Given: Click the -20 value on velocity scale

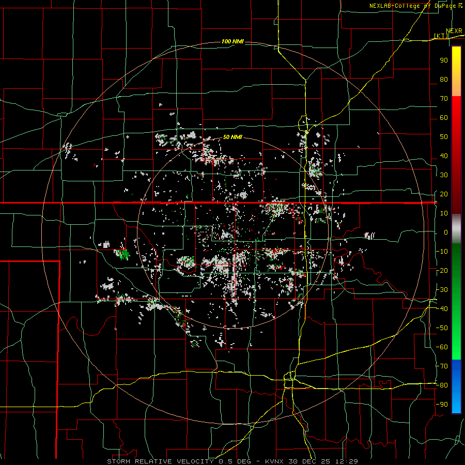Looking at the screenshot, I should [x=442, y=271].
